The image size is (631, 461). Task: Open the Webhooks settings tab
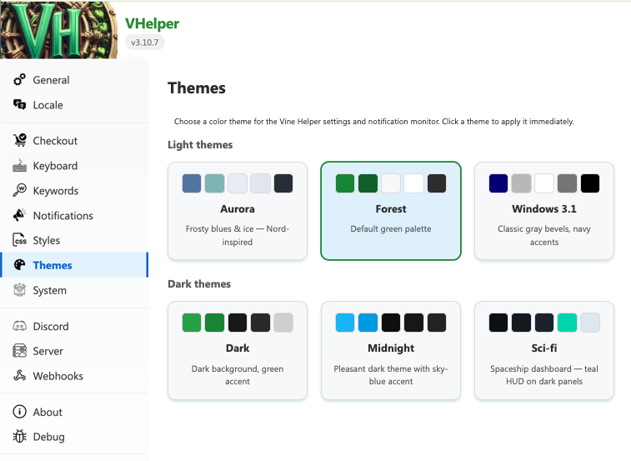coord(58,376)
